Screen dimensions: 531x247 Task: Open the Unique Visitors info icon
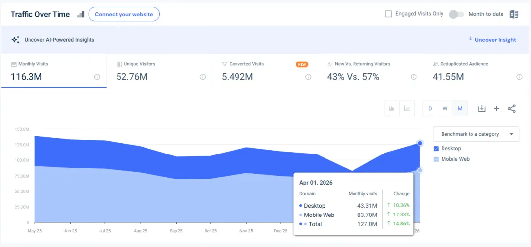click(x=203, y=77)
